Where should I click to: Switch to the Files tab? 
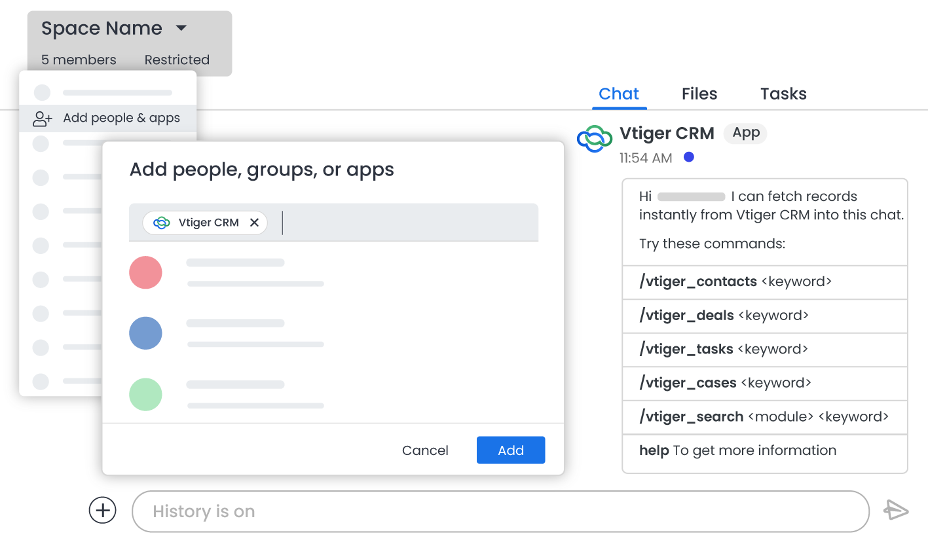point(699,94)
